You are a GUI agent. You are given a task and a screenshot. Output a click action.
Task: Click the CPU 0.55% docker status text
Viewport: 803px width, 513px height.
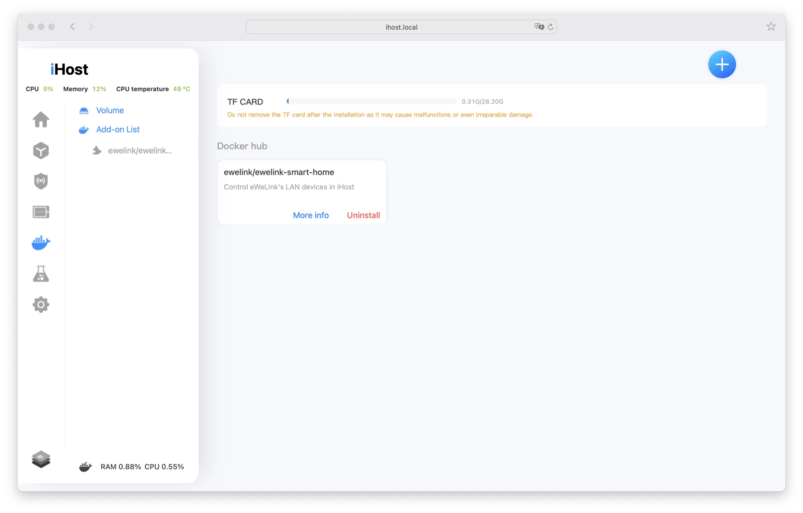point(164,467)
